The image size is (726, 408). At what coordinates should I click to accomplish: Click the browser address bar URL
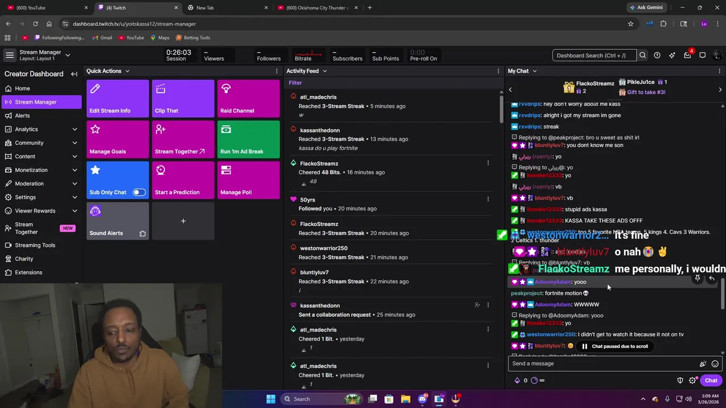point(134,24)
